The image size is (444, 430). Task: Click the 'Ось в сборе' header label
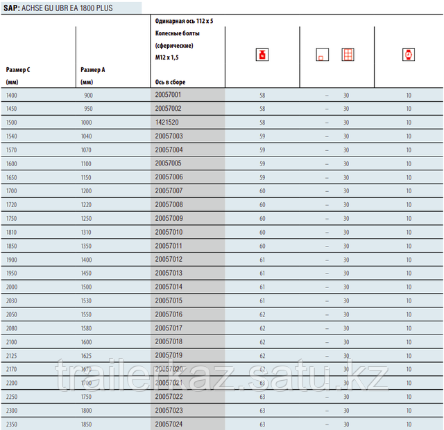pos(170,82)
